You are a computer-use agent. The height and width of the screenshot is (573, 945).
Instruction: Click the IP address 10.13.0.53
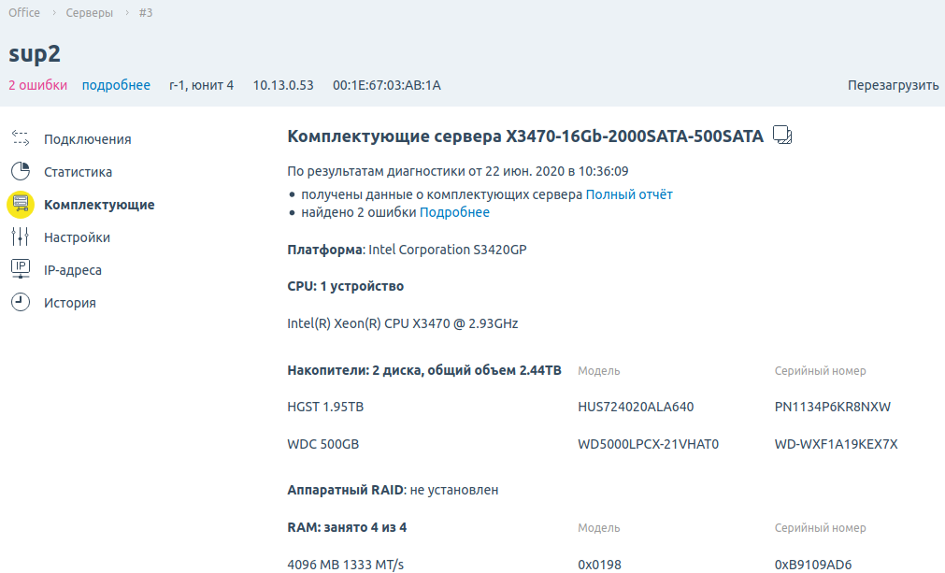(283, 85)
